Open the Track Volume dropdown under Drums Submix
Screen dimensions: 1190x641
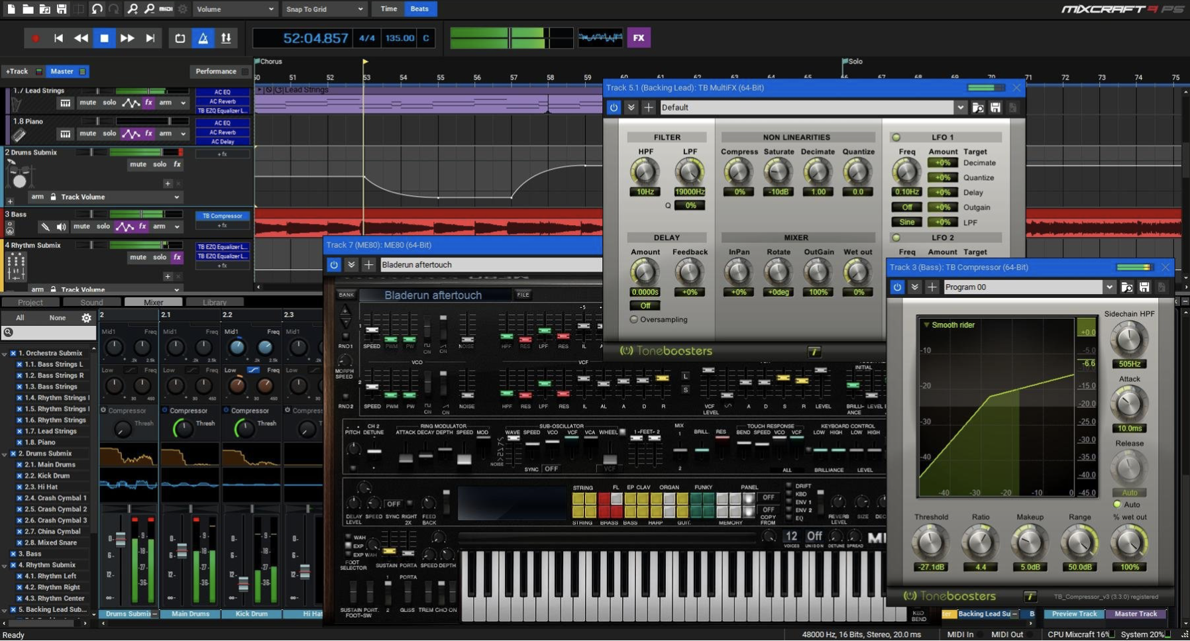(120, 197)
